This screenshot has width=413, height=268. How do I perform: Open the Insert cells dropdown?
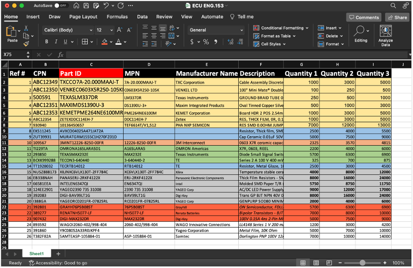pyautogui.click(x=330, y=28)
